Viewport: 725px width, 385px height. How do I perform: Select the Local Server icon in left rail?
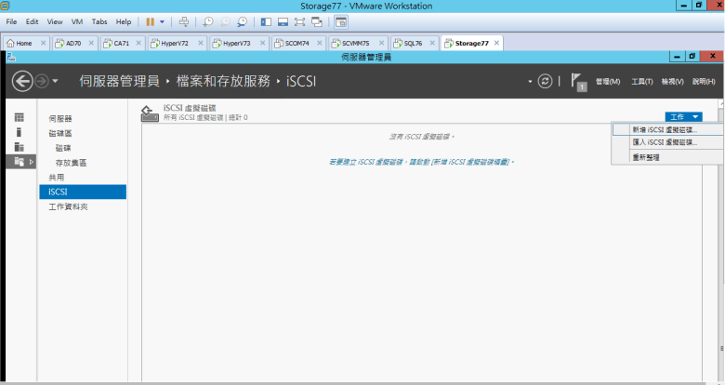[x=19, y=132]
